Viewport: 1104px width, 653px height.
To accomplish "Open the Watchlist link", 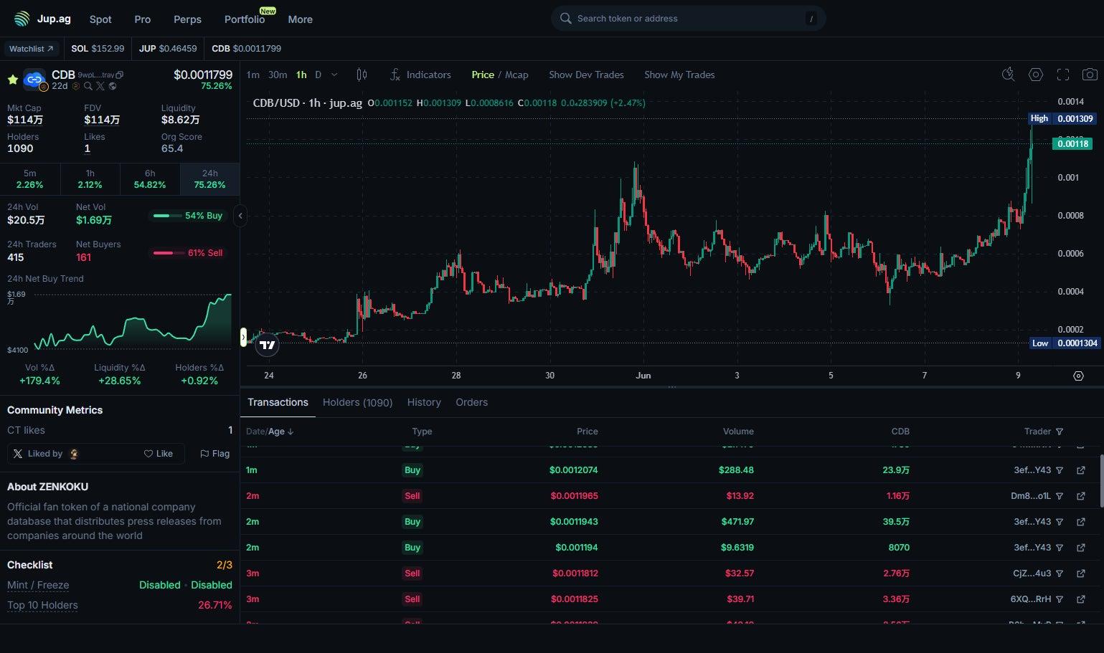I will [x=32, y=49].
